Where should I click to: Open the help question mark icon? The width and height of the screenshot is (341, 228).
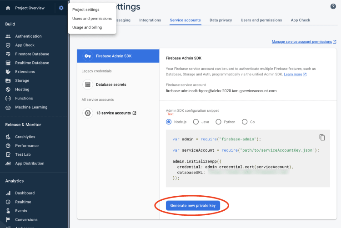pyautogui.click(x=333, y=6)
